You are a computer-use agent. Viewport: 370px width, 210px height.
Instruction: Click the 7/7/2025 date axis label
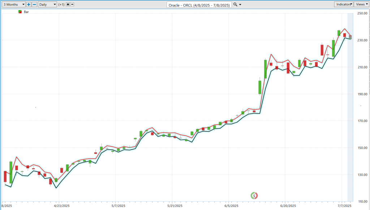(x=344, y=206)
